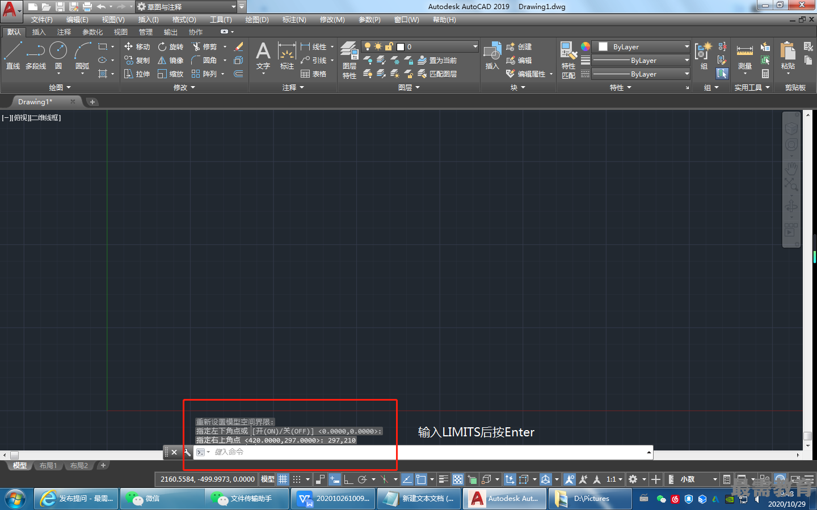
Task: Select the Arc (圆弧) tool
Action: click(x=82, y=56)
